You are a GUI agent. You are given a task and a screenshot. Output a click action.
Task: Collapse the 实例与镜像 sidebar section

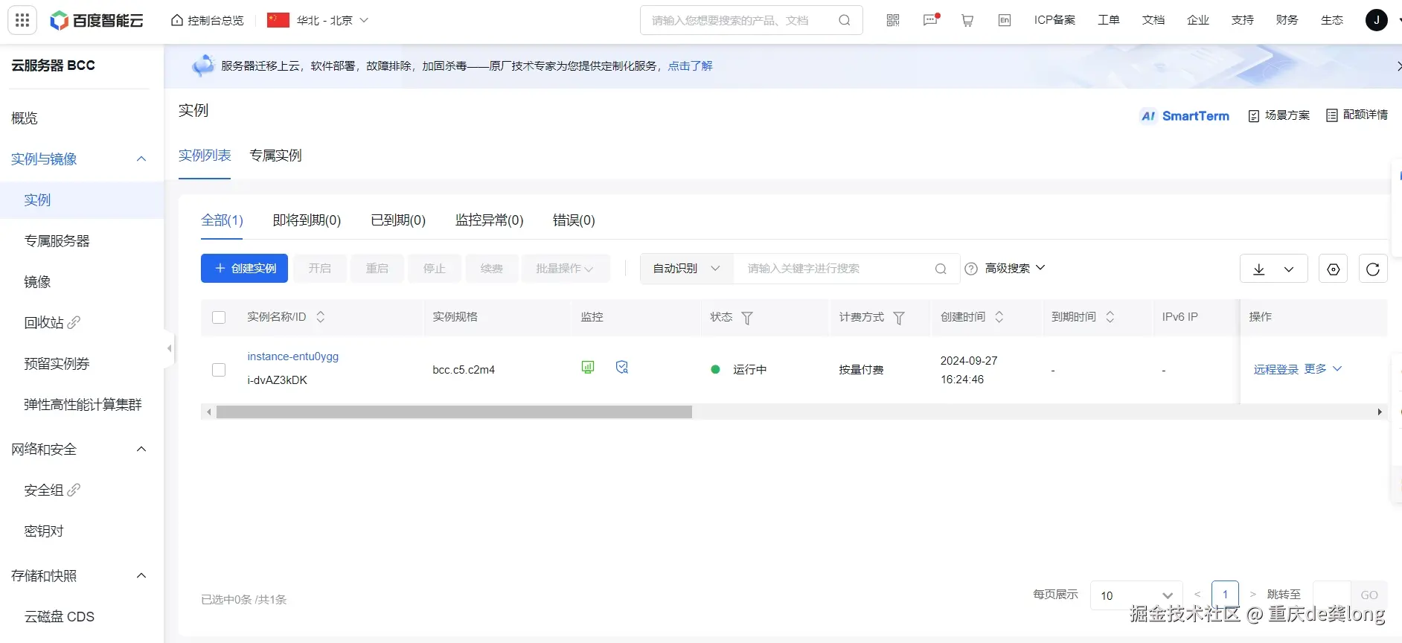tap(141, 159)
